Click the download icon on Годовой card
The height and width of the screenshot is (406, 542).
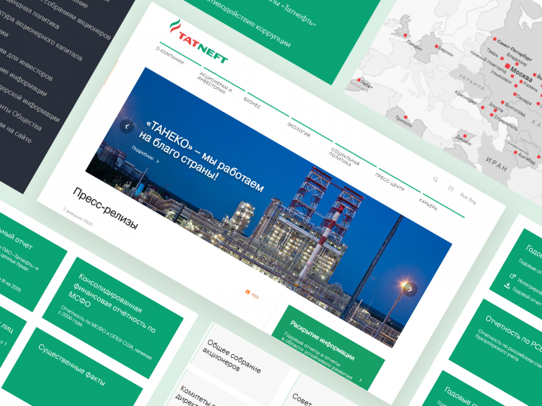pos(507,285)
